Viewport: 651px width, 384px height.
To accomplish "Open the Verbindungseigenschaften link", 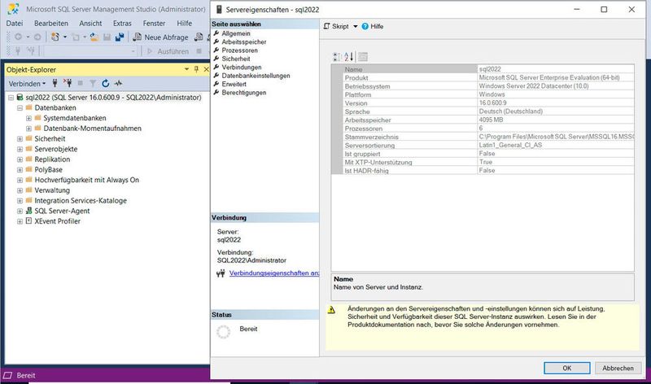I will click(x=274, y=273).
